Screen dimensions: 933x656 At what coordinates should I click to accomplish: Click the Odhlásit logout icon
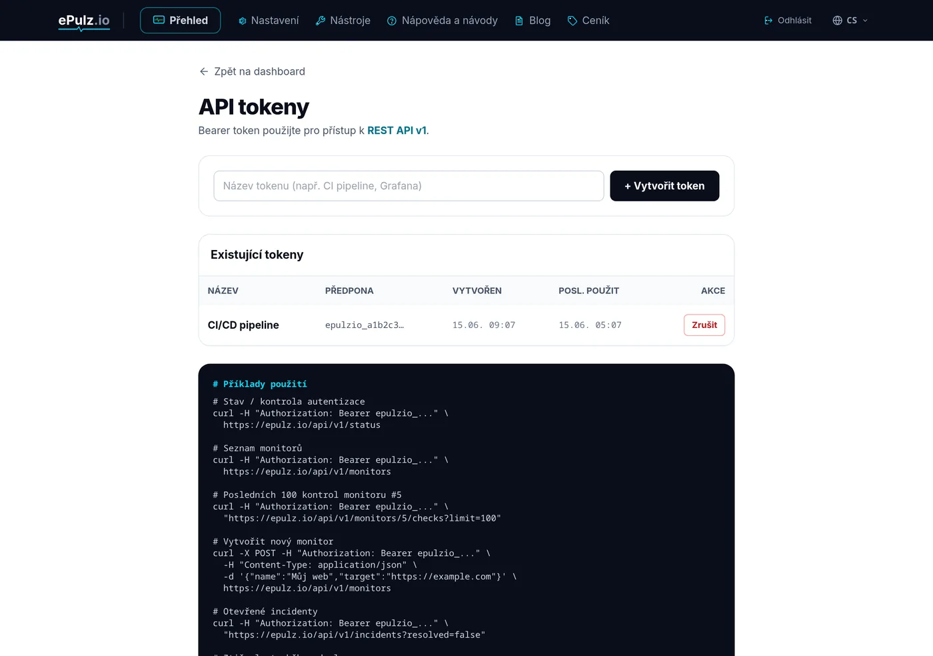[768, 21]
